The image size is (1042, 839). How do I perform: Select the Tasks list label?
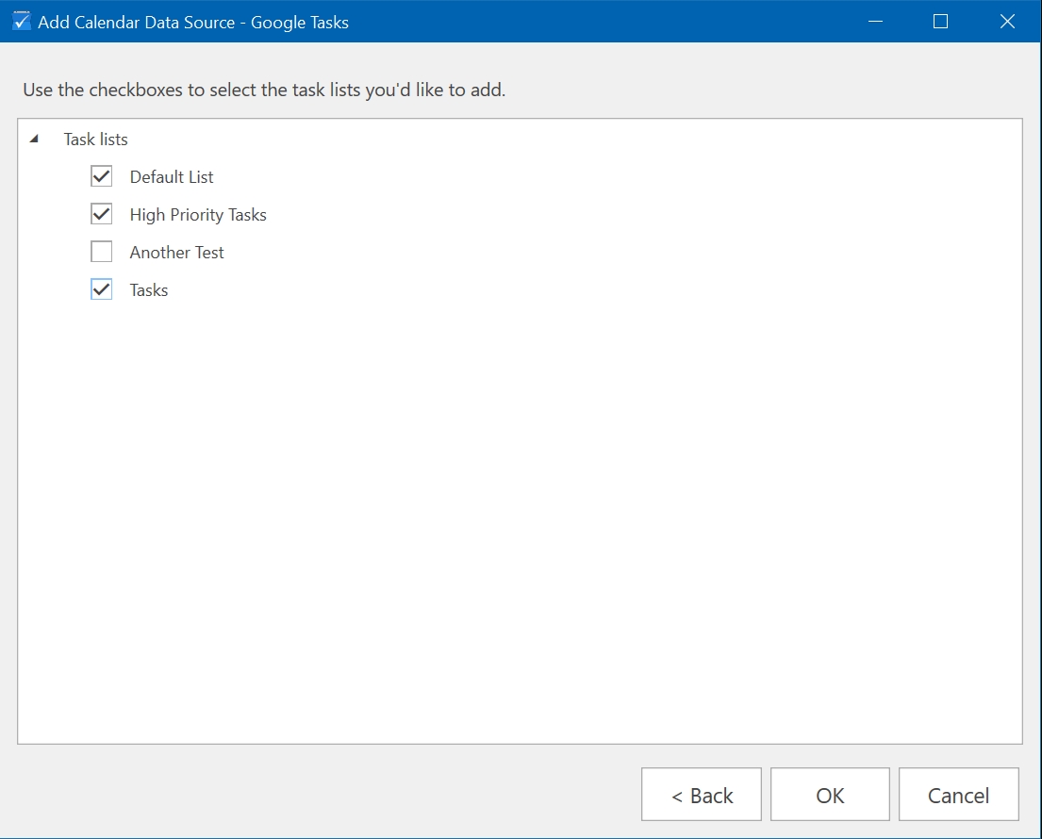(149, 290)
